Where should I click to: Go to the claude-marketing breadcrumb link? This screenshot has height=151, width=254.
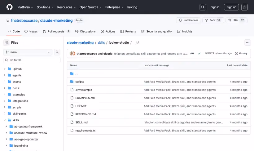(80, 42)
